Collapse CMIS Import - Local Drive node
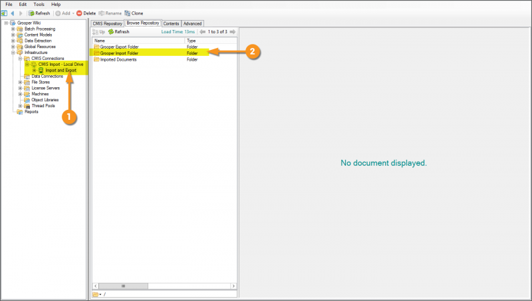 (x=27, y=64)
